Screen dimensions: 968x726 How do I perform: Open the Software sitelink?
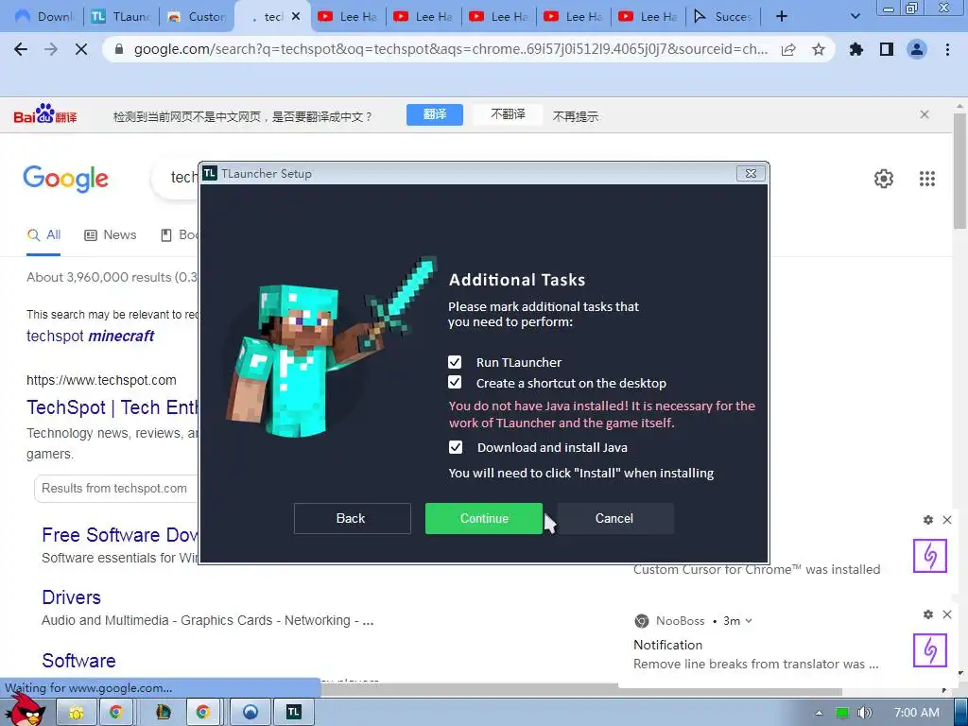tap(78, 661)
